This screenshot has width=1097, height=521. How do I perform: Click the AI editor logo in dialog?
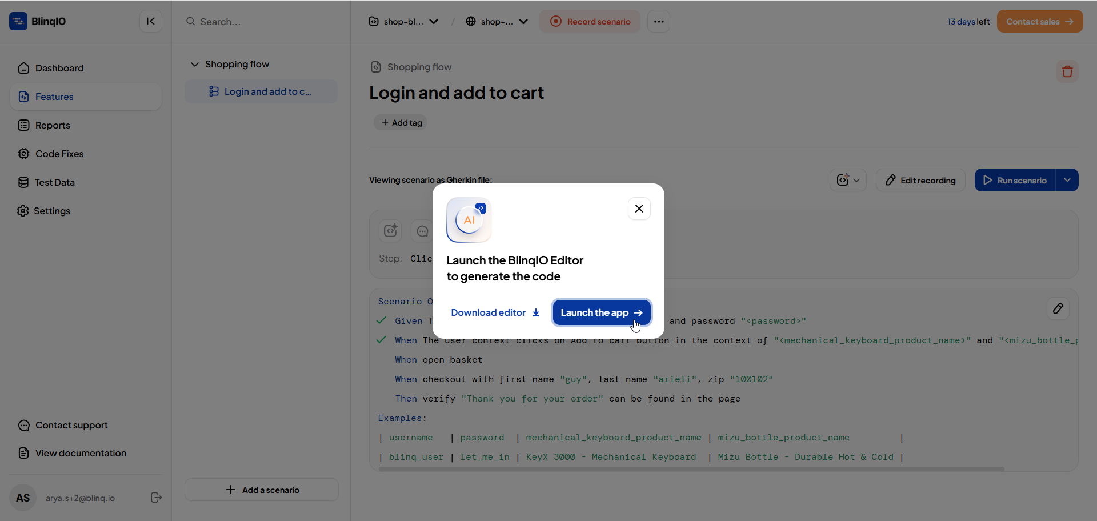pos(469,220)
